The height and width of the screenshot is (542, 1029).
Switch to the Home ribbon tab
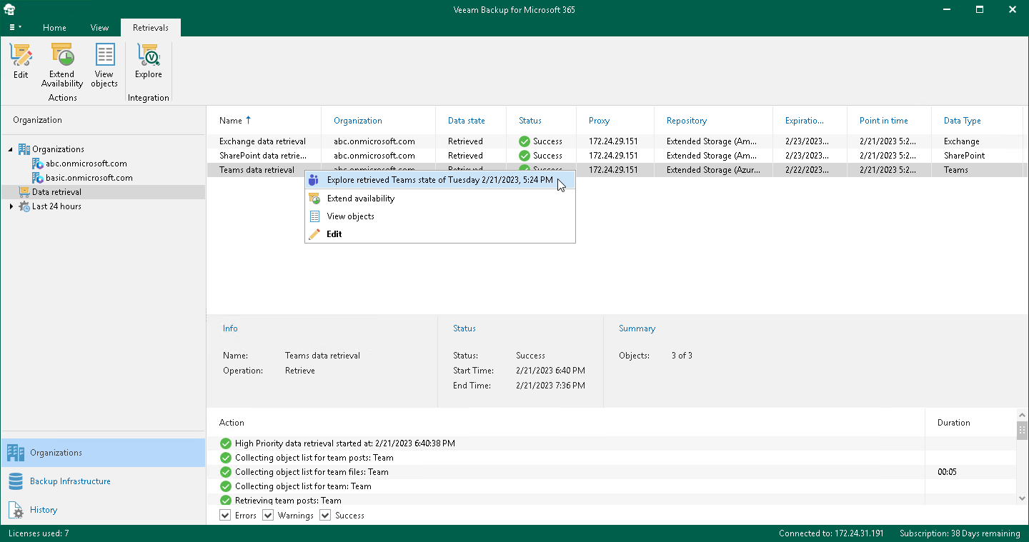point(54,28)
